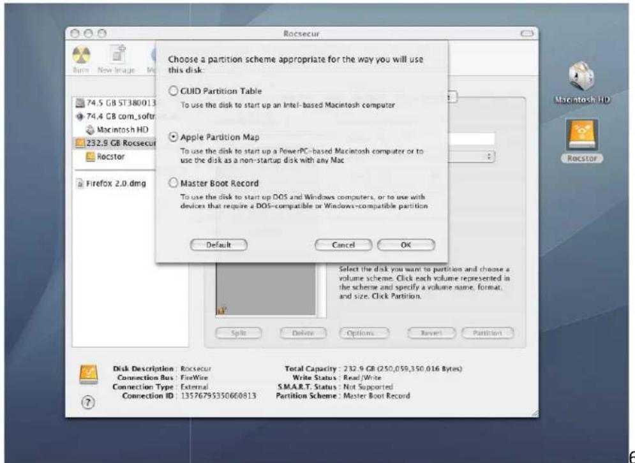Click the 'Not Supported' S.M.A.R.T. status text
Image resolution: width=635 pixels, height=463 pixels.
pos(368,386)
